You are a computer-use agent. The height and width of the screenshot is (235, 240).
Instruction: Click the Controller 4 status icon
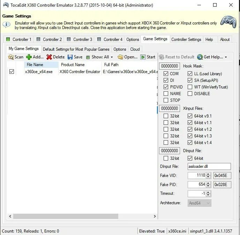pos(99,39)
